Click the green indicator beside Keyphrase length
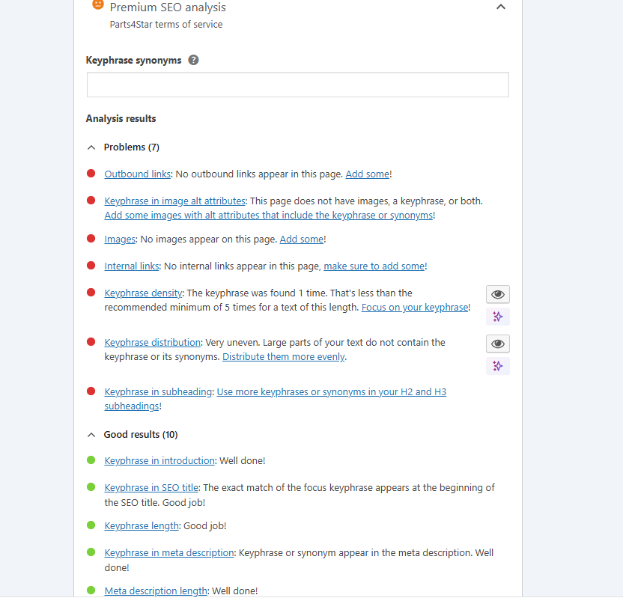This screenshot has width=623, height=598. 91,525
